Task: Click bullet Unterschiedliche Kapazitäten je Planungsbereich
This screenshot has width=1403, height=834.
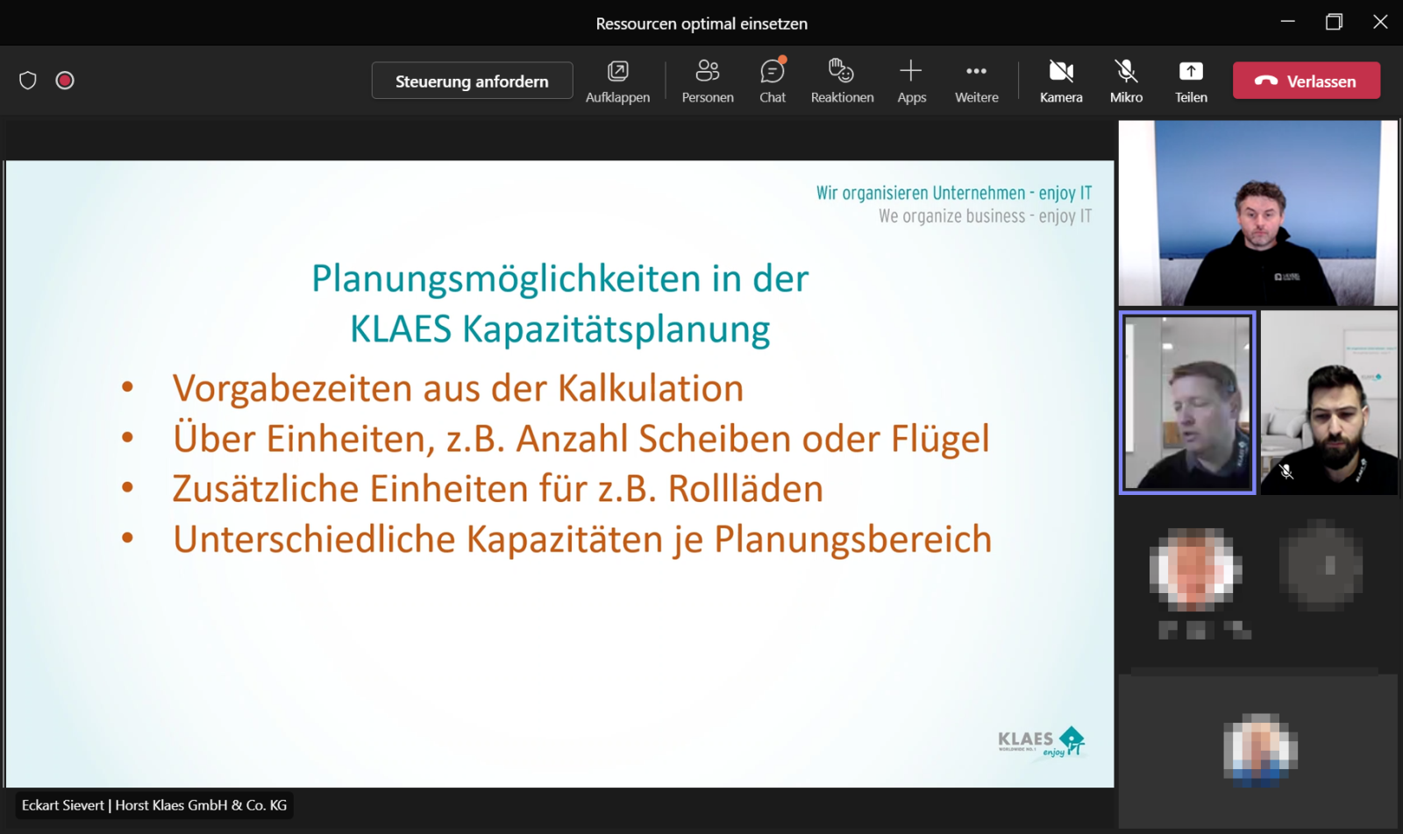Action: 582,539
